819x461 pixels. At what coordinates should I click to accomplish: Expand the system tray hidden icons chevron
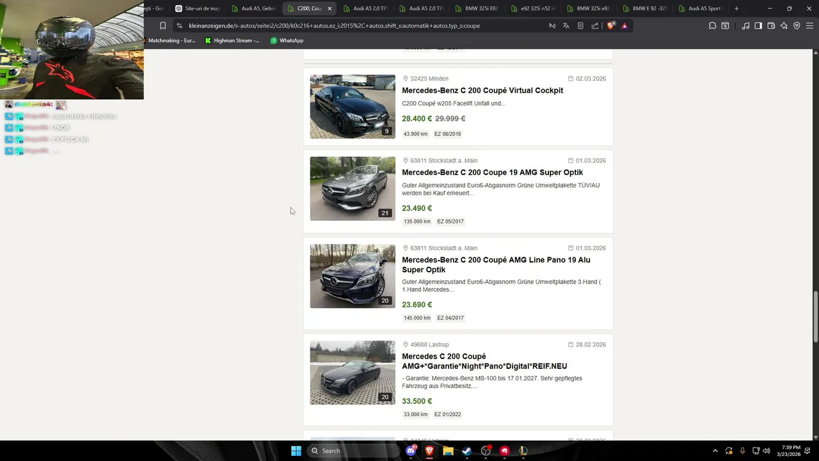(x=715, y=451)
